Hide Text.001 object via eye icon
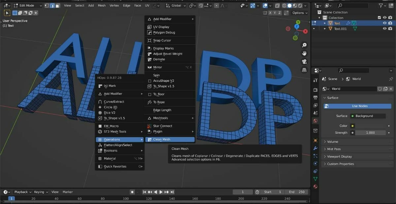 (385, 29)
